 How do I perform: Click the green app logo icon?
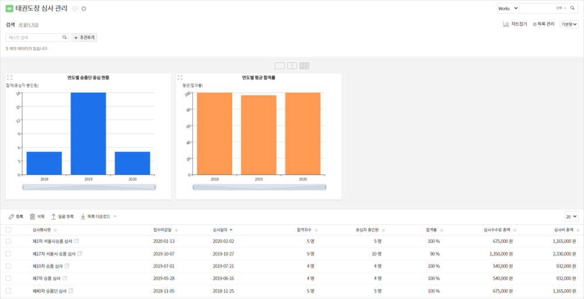[9, 9]
